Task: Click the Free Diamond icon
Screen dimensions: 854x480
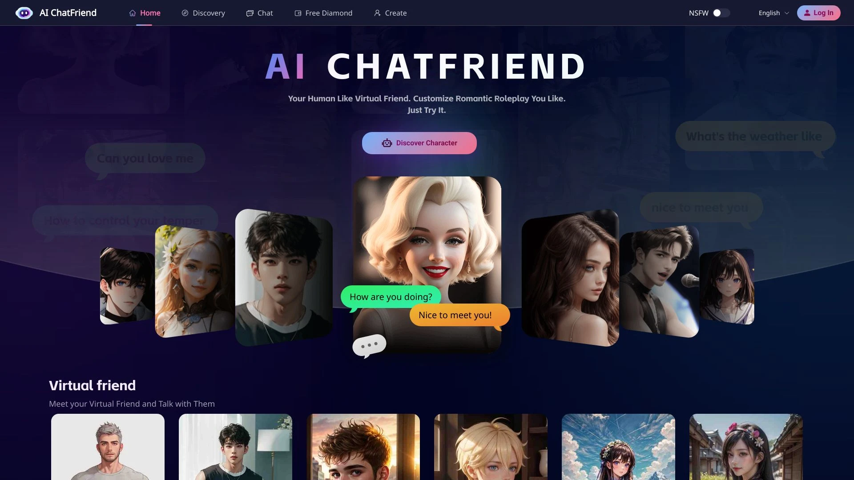Action: tap(297, 12)
